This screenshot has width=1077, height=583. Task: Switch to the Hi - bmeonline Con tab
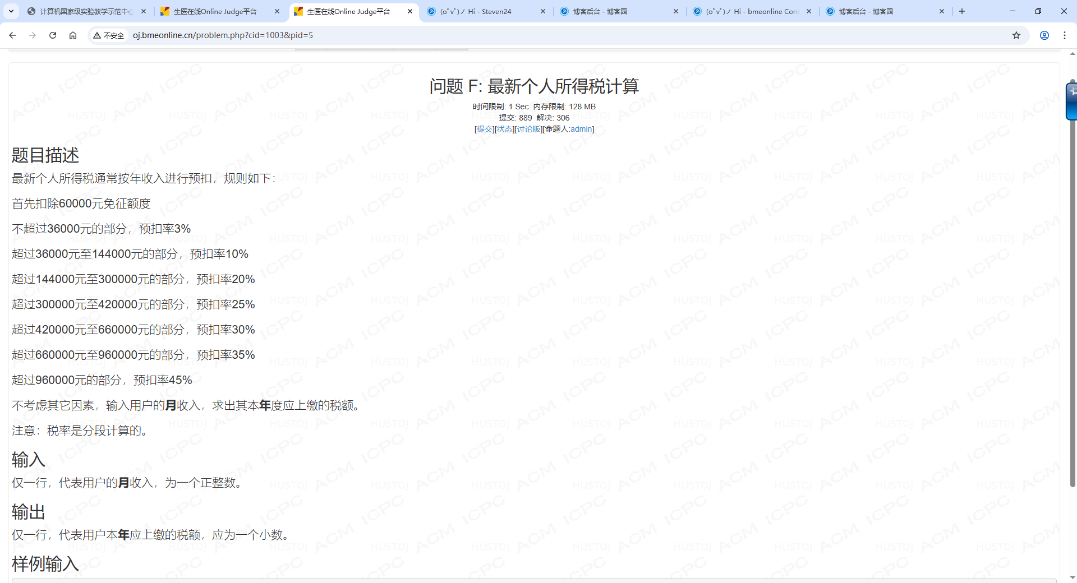[x=752, y=11]
